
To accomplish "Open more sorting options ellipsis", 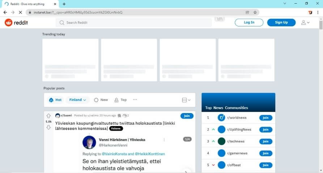I will click(135, 100).
